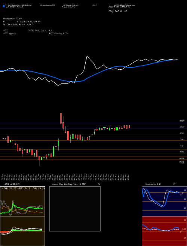Click the 'Stochastics & R' panel title
Screen dimensions: 187x246
tap(153, 184)
